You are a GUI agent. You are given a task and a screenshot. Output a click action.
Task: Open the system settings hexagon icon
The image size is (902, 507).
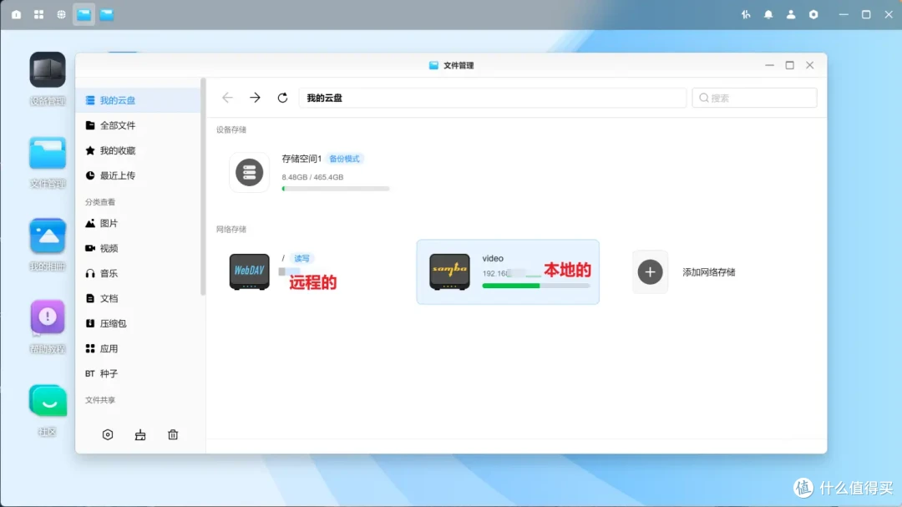pos(813,14)
